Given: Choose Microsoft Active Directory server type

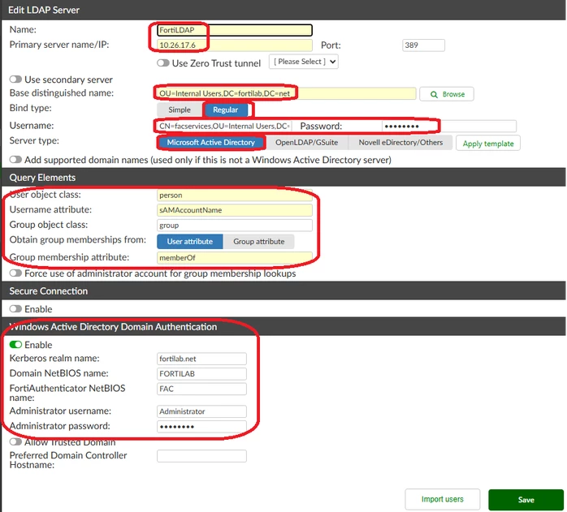Looking at the screenshot, I should [211, 142].
